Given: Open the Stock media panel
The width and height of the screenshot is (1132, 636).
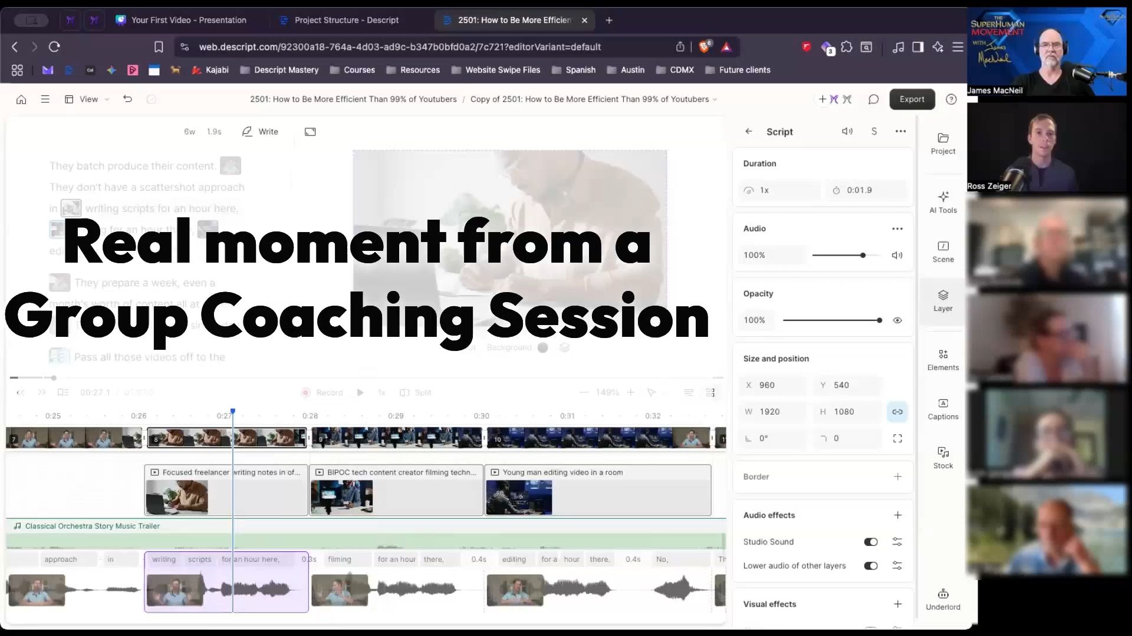Looking at the screenshot, I should pyautogui.click(x=943, y=458).
